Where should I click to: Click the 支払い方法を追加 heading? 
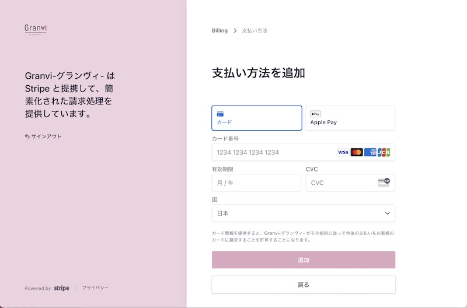pos(259,73)
